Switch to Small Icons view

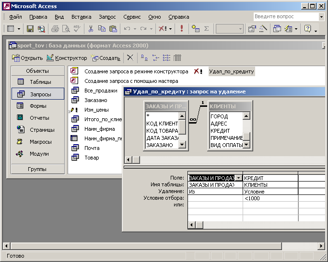pos(155,57)
